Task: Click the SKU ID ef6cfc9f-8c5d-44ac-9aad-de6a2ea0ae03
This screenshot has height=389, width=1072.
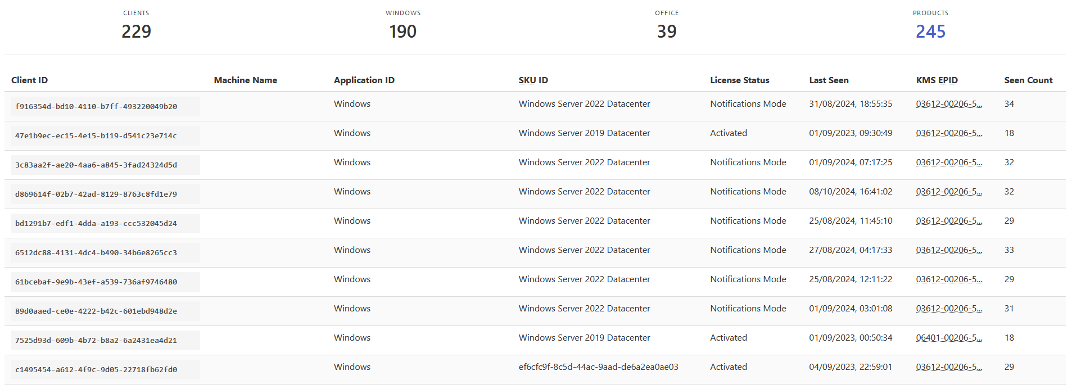Action: pos(598,367)
